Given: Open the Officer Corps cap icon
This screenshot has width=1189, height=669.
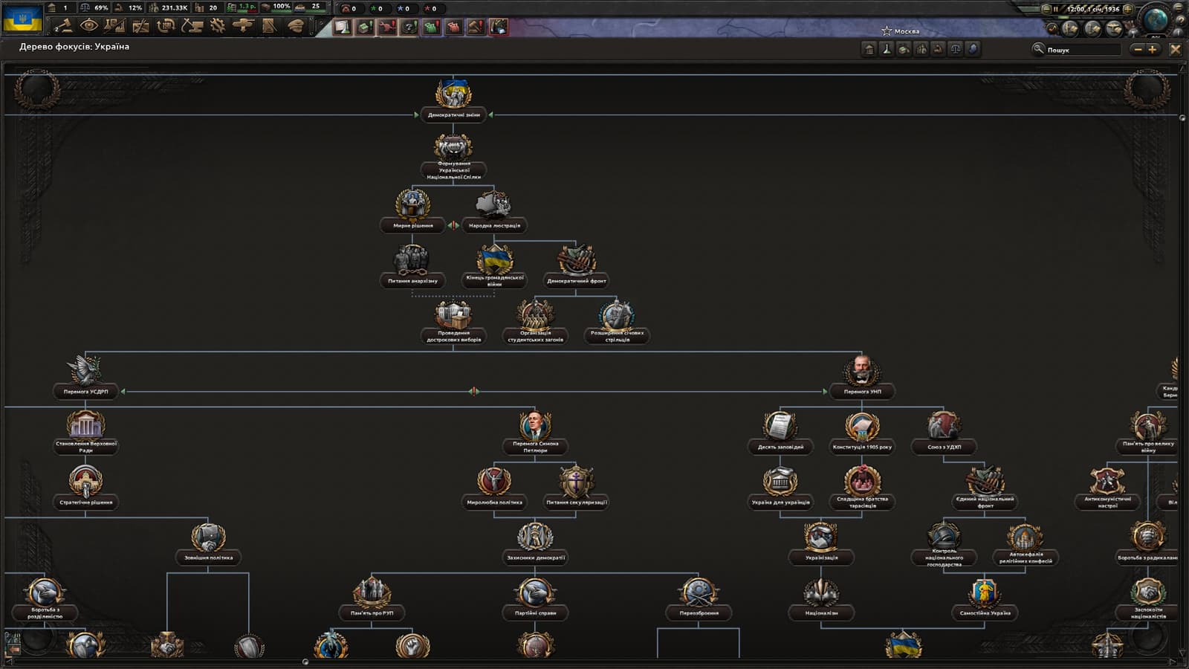Looking at the screenshot, I should pos(295,26).
